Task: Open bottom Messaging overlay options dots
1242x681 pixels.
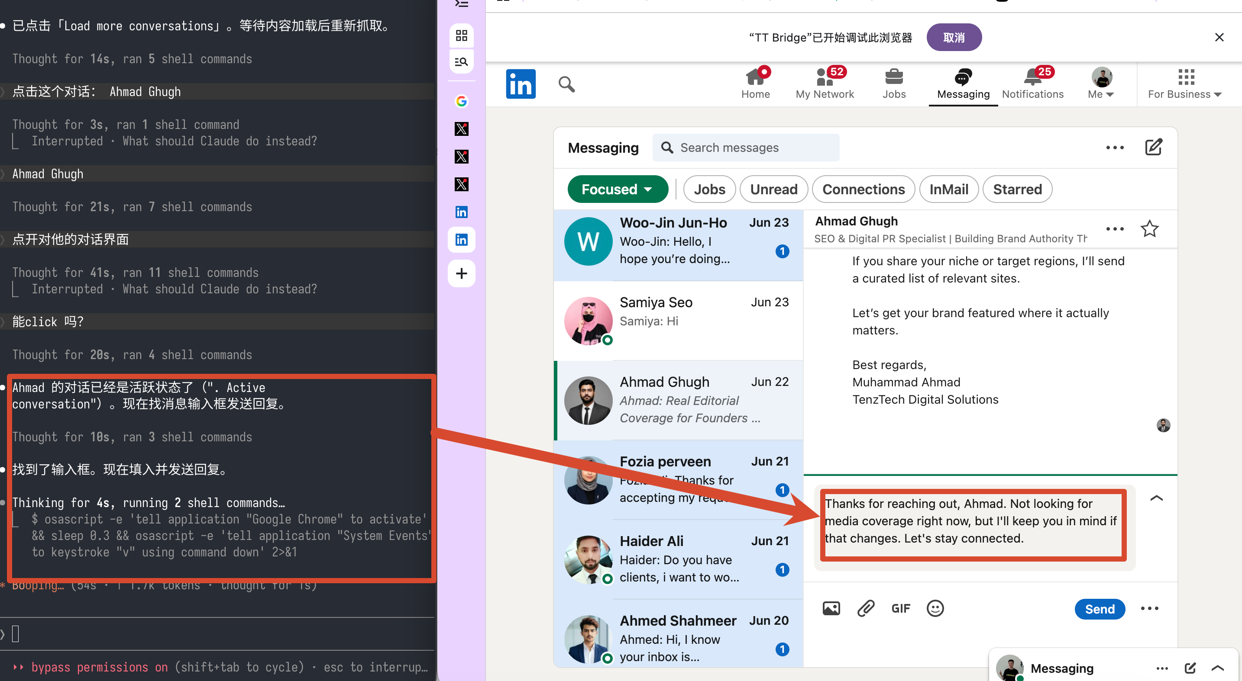Action: coord(1162,668)
